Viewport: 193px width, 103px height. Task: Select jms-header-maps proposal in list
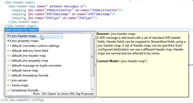35,36
